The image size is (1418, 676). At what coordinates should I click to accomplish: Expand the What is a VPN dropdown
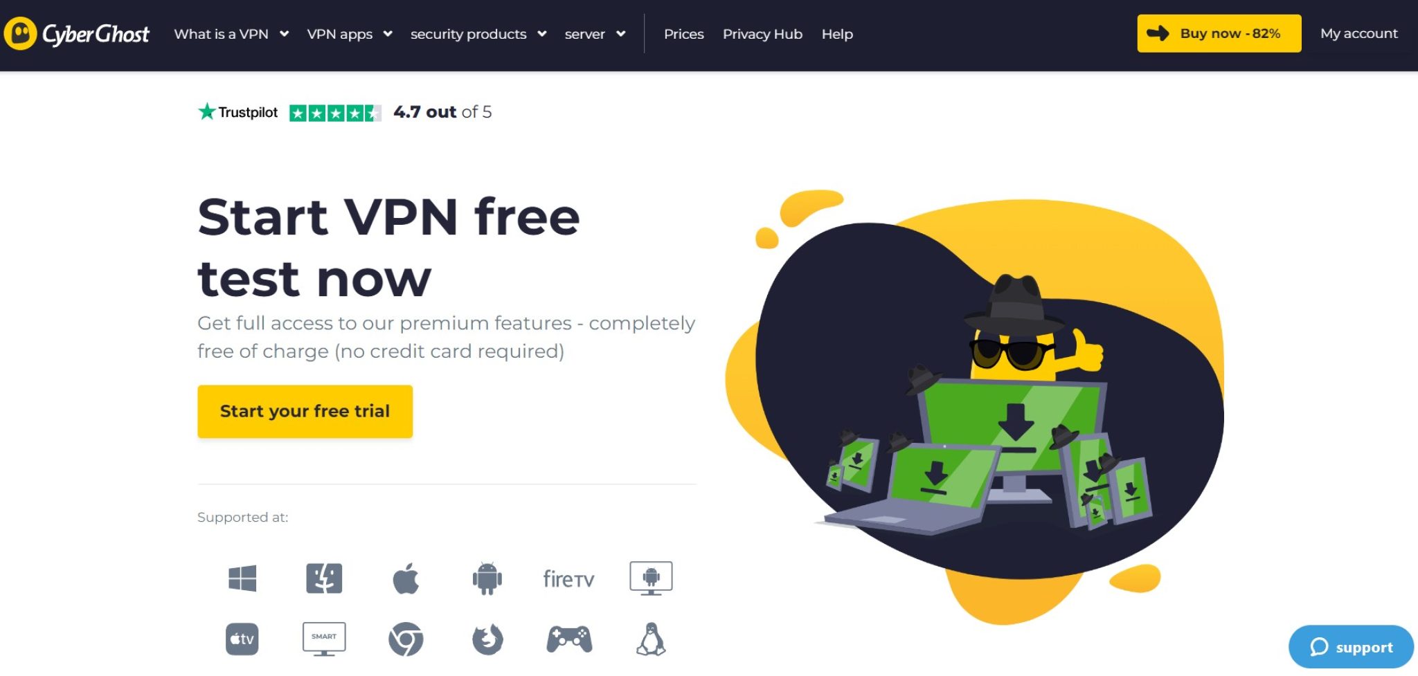231,34
